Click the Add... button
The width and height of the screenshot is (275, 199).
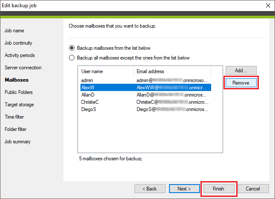(x=241, y=70)
